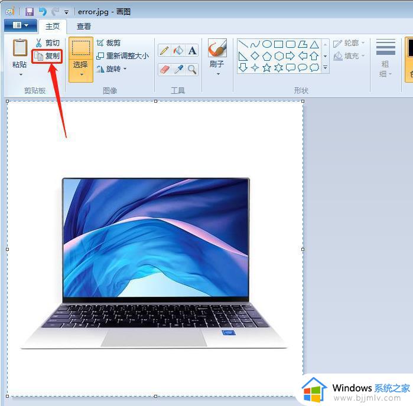Click the 选择 (Select) rectangle tool

coord(80,48)
